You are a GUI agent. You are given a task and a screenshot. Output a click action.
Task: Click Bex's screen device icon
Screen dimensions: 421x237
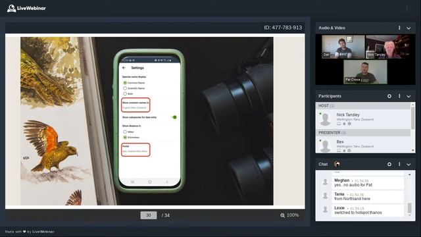[x=339, y=151]
